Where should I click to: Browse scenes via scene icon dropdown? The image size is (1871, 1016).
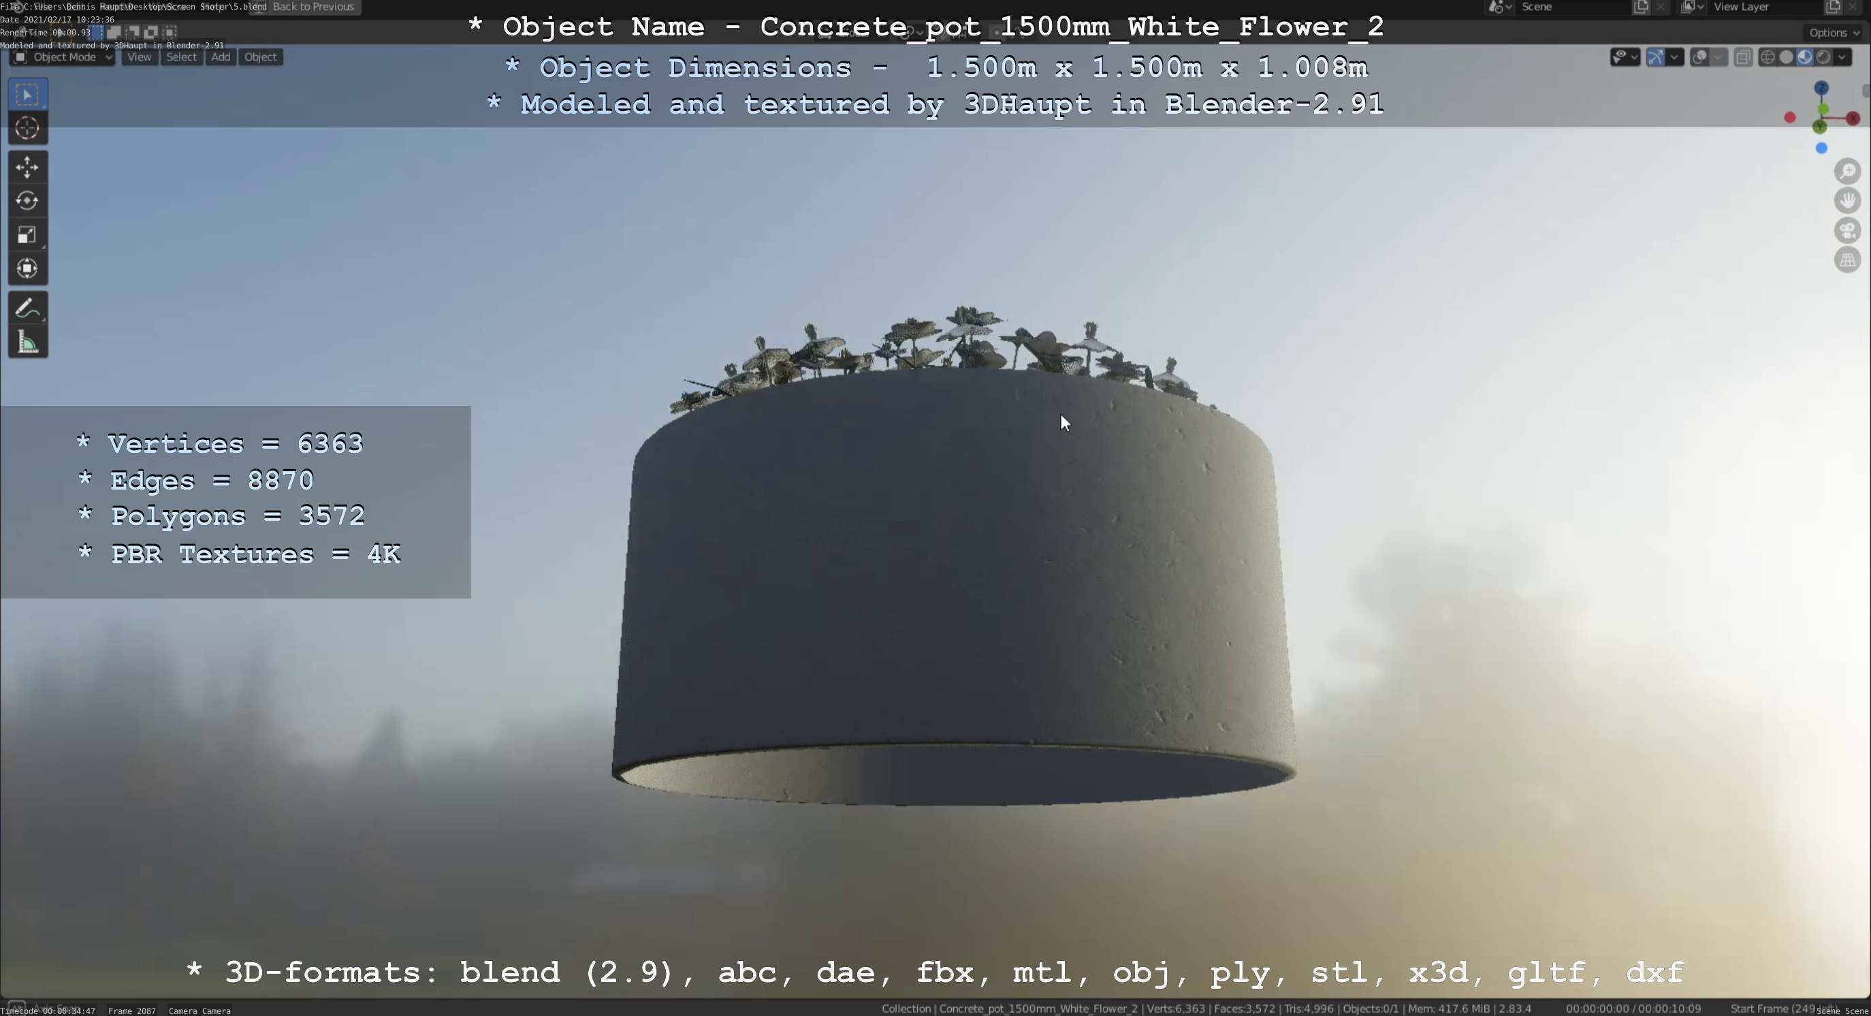1500,7
